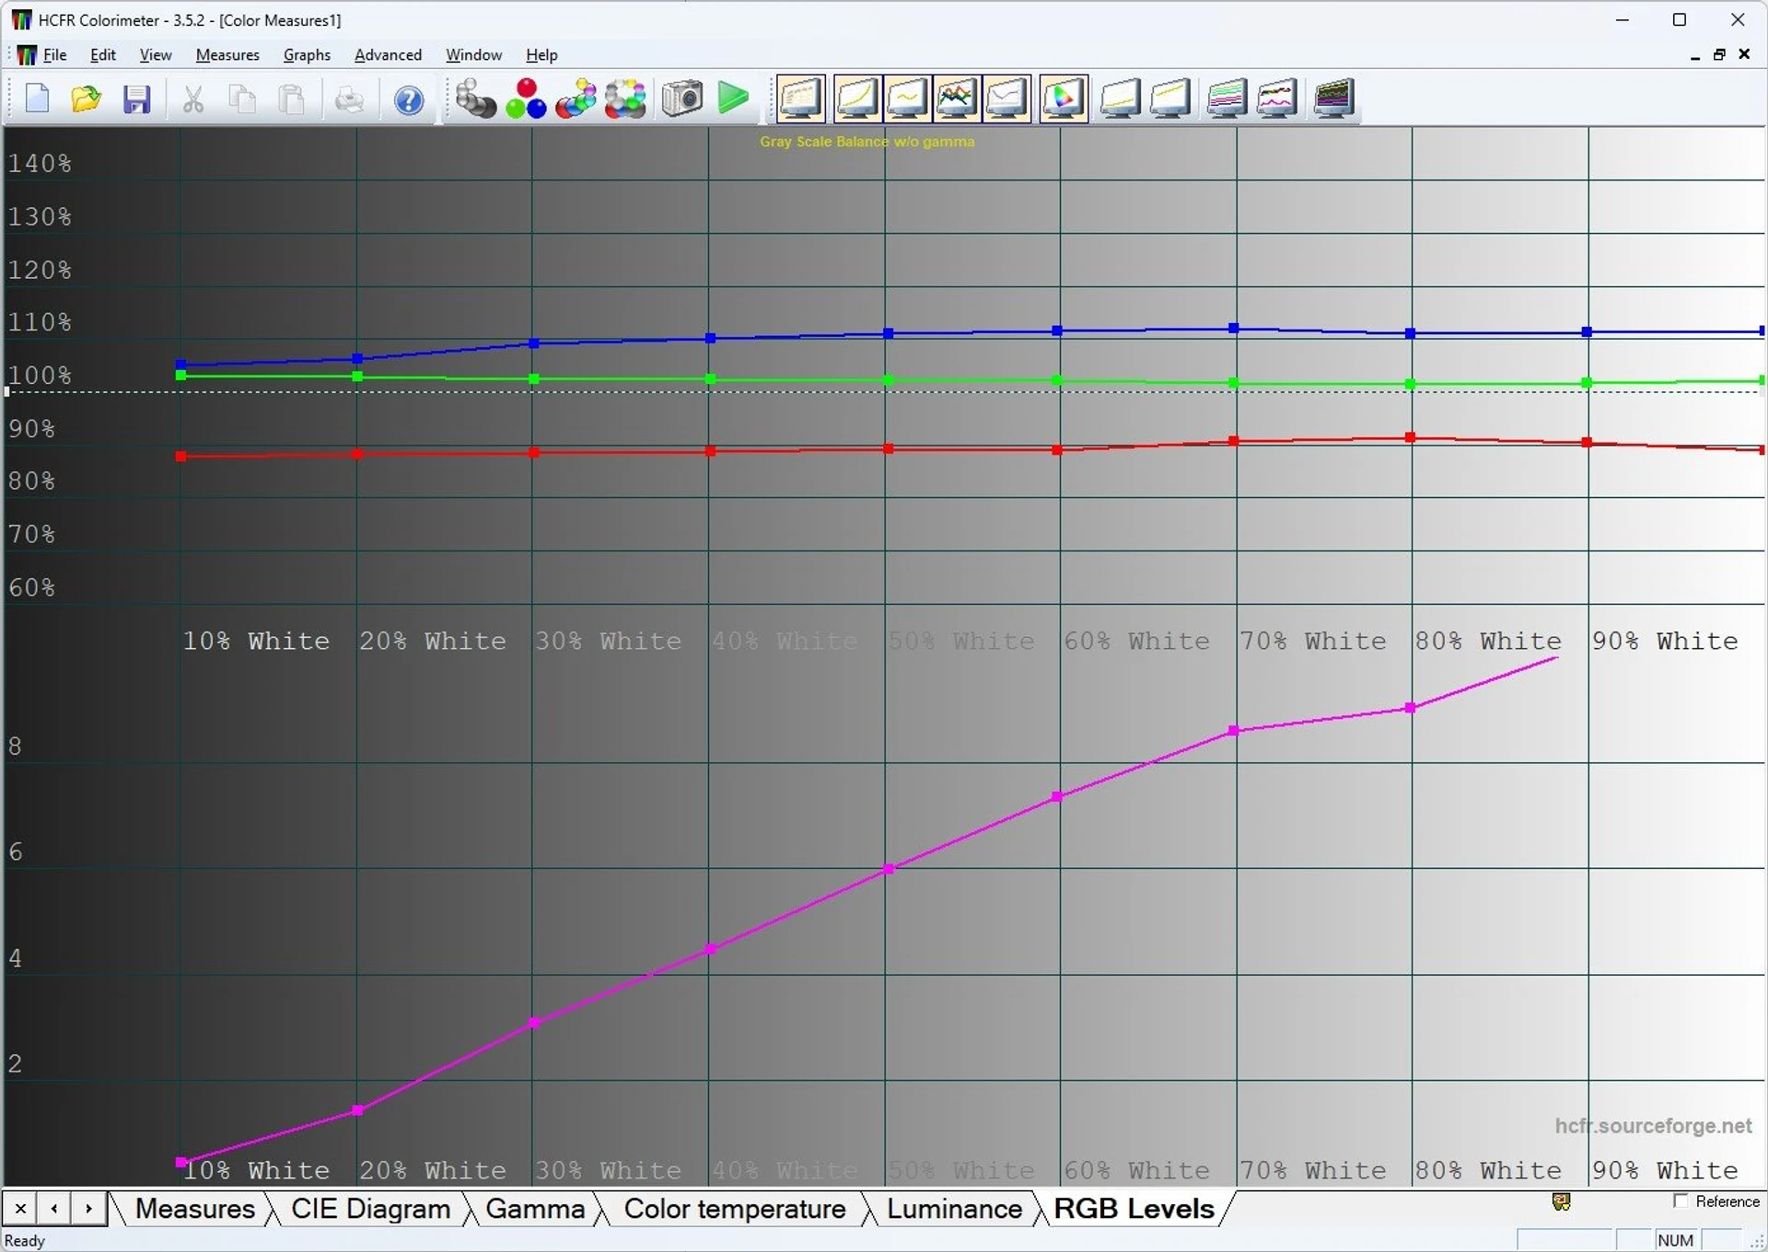Image resolution: width=1768 pixels, height=1252 pixels.
Task: Click the small owl icon near Reference
Action: 1561,1201
